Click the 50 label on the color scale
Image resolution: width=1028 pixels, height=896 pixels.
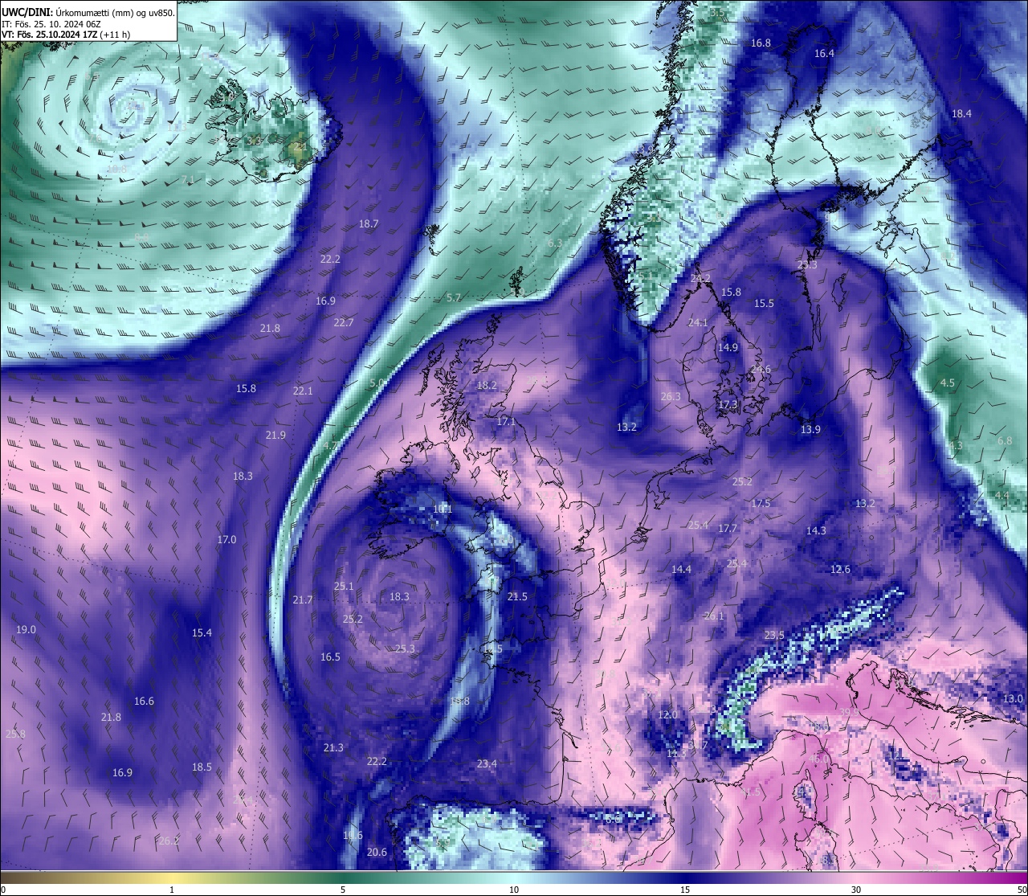[x=1022, y=890]
